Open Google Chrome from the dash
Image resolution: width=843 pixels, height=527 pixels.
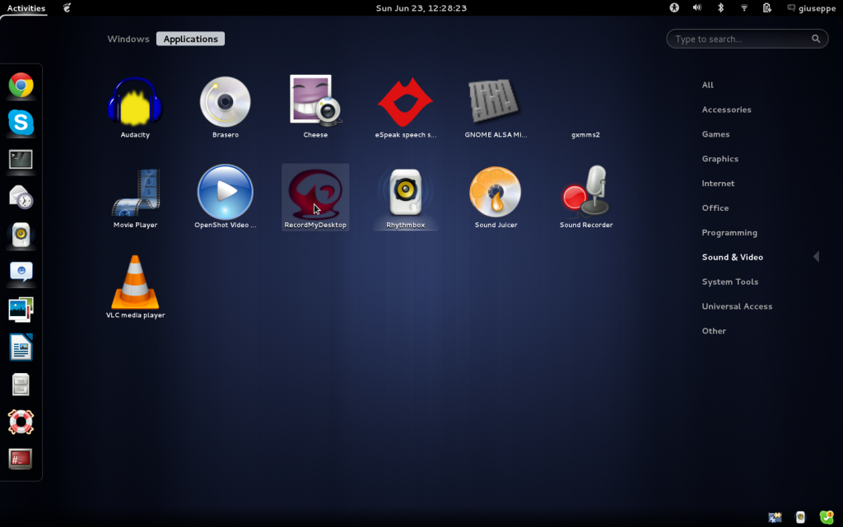[21, 85]
